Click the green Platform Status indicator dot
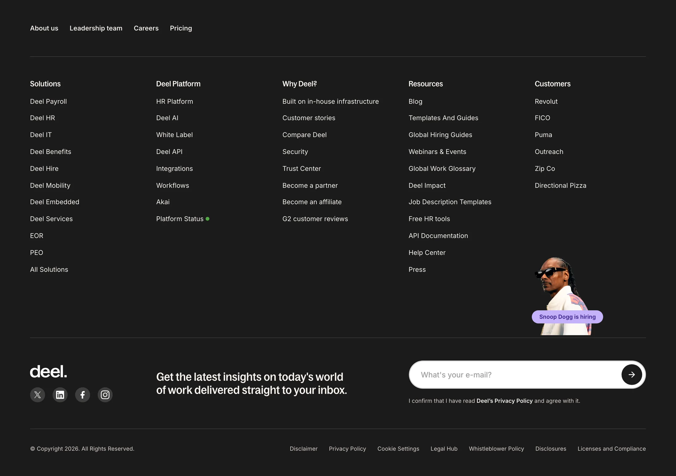Viewport: 676px width, 476px height. click(208, 219)
